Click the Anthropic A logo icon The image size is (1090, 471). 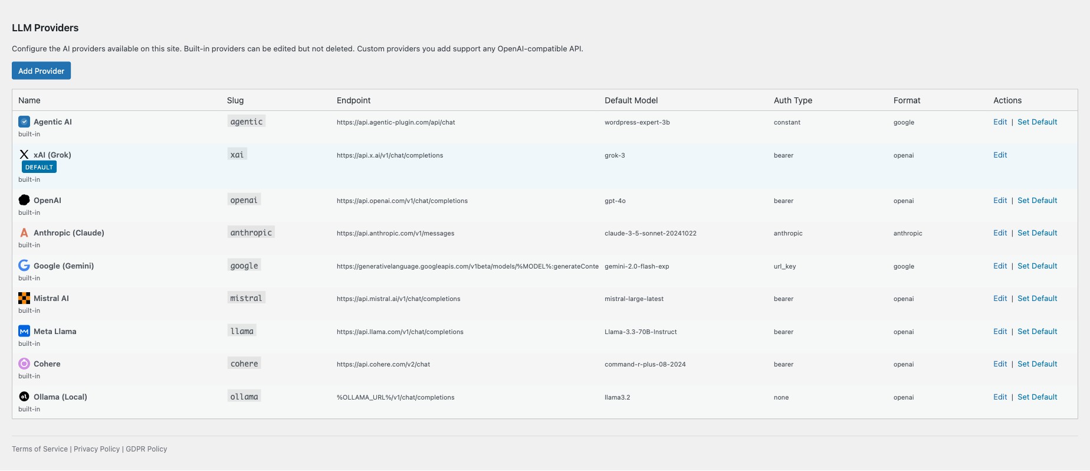pyautogui.click(x=24, y=233)
